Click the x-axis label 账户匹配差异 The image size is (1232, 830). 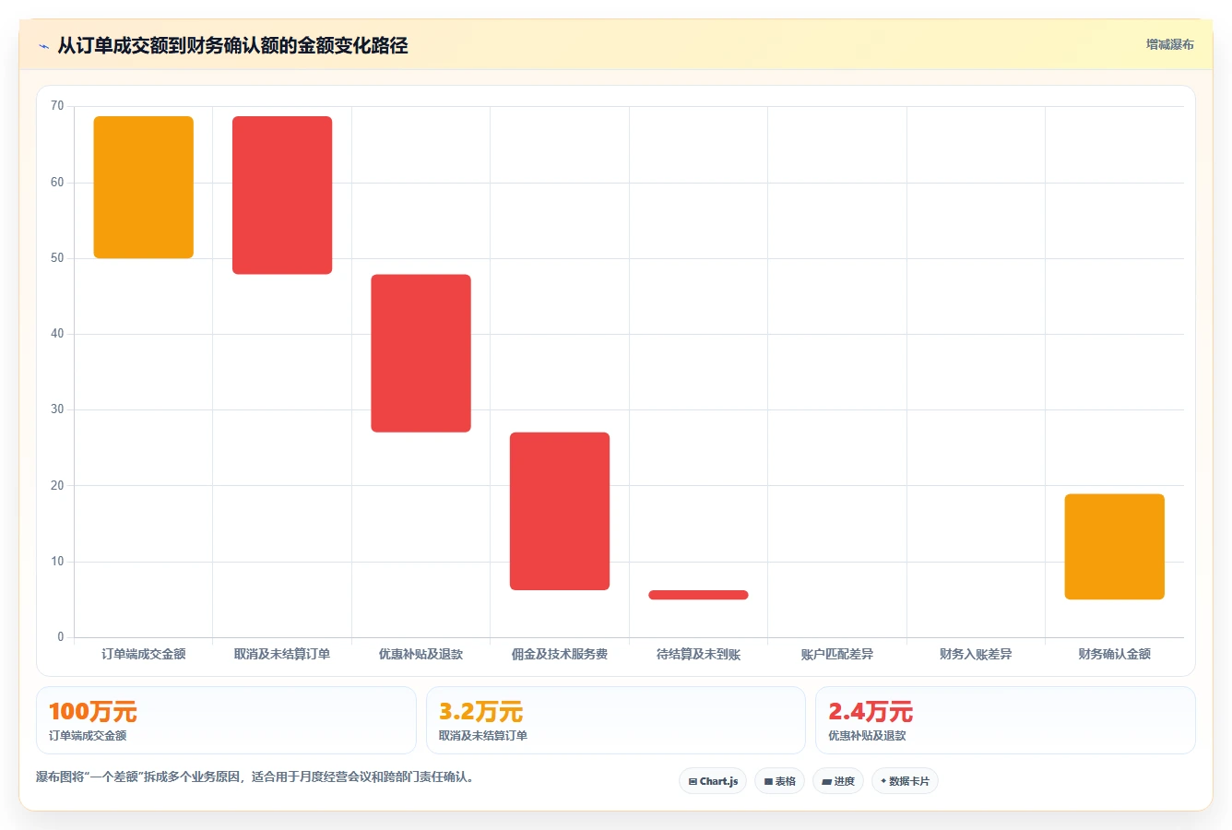click(x=837, y=654)
